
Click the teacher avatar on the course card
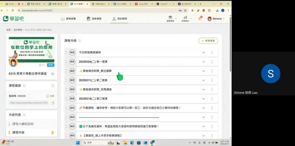13,62
